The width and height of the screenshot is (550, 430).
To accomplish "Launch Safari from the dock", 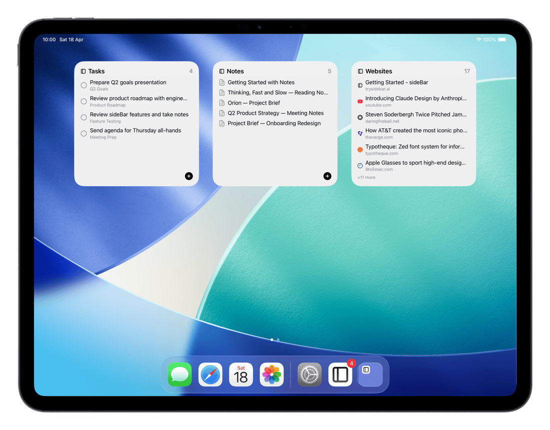I will [x=210, y=374].
